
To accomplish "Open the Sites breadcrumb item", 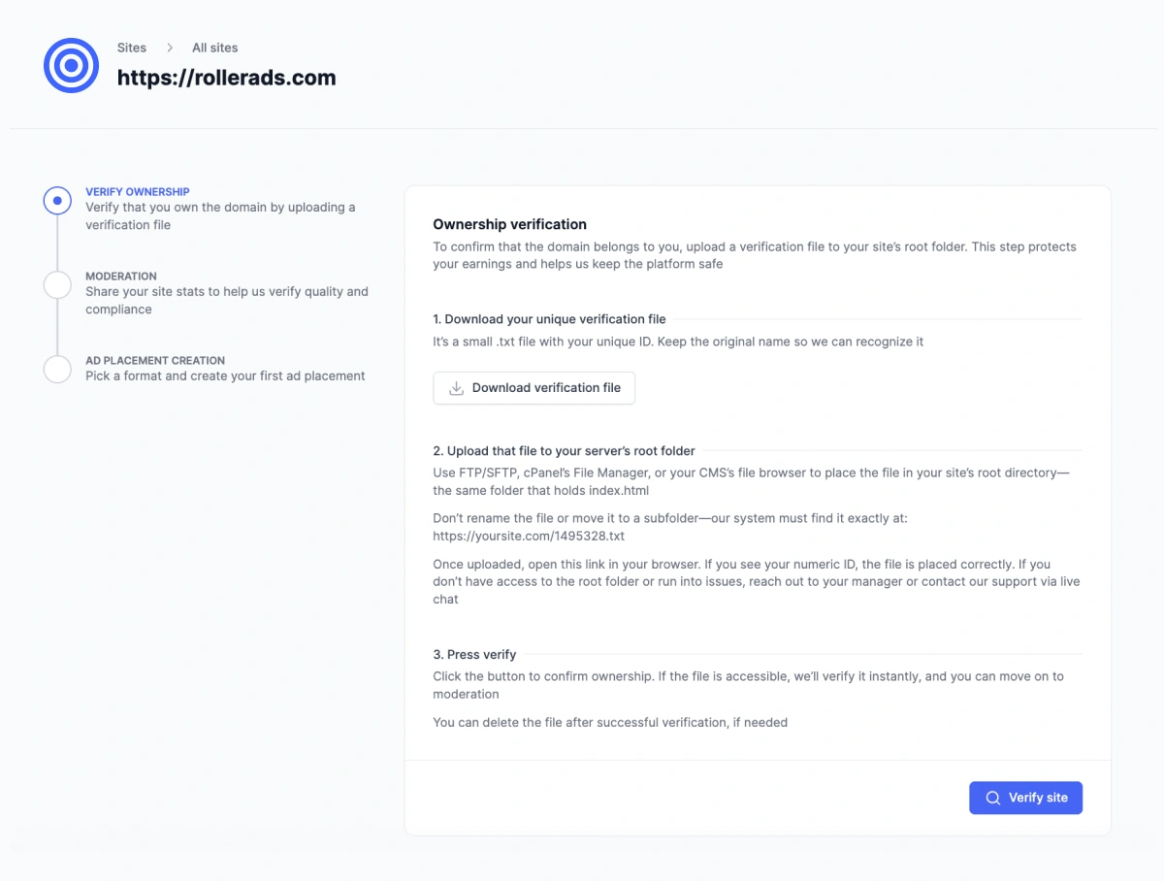I will coord(131,48).
